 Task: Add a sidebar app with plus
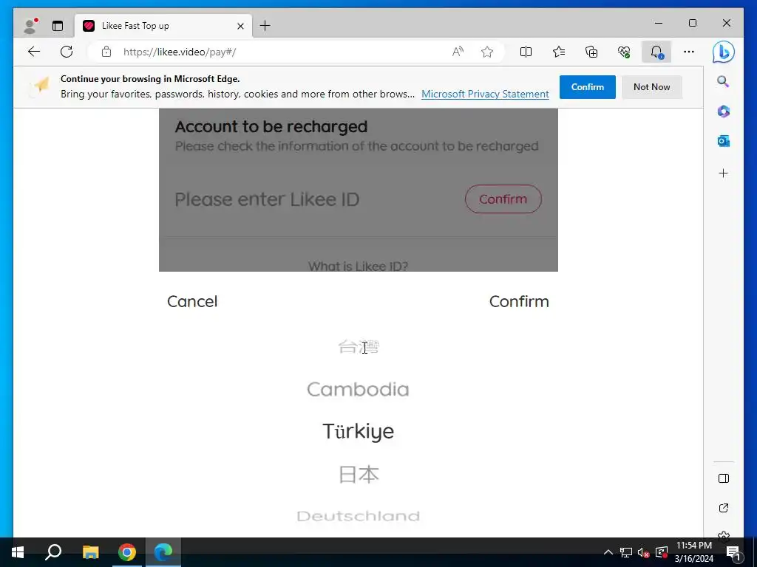tap(723, 173)
